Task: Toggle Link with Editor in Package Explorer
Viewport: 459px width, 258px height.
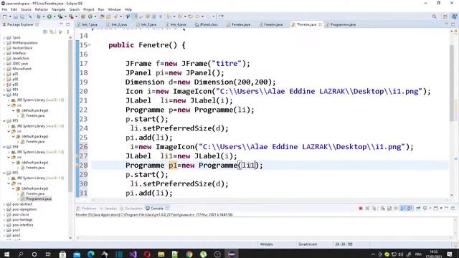Action: [52, 32]
